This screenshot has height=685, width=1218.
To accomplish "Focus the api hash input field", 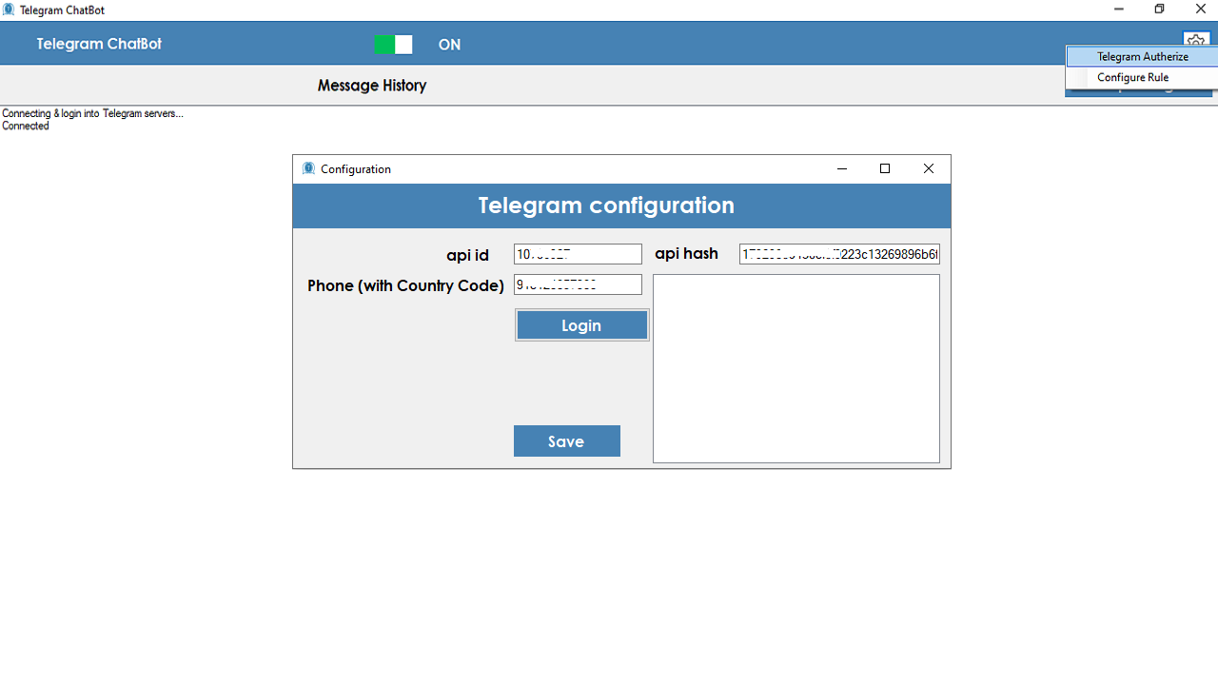I will [x=839, y=254].
